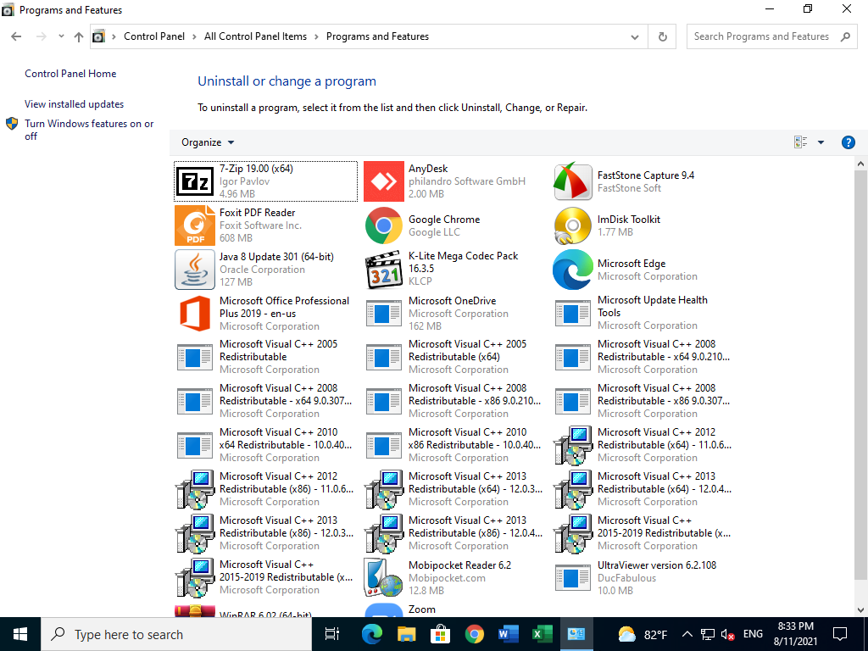Select Microsoft Visual C++ 2010 x64 Redistributable

tap(265, 445)
